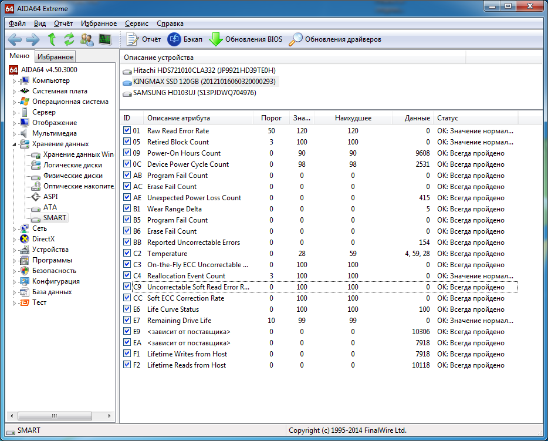
Task: Click the sidebar horizontal scrollbar thumb
Action: point(55,416)
